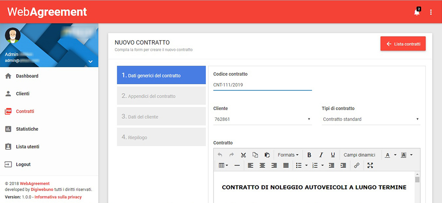Screen dimensions: 442x203
Task: Center-align the text in the editor
Action: coord(262,165)
